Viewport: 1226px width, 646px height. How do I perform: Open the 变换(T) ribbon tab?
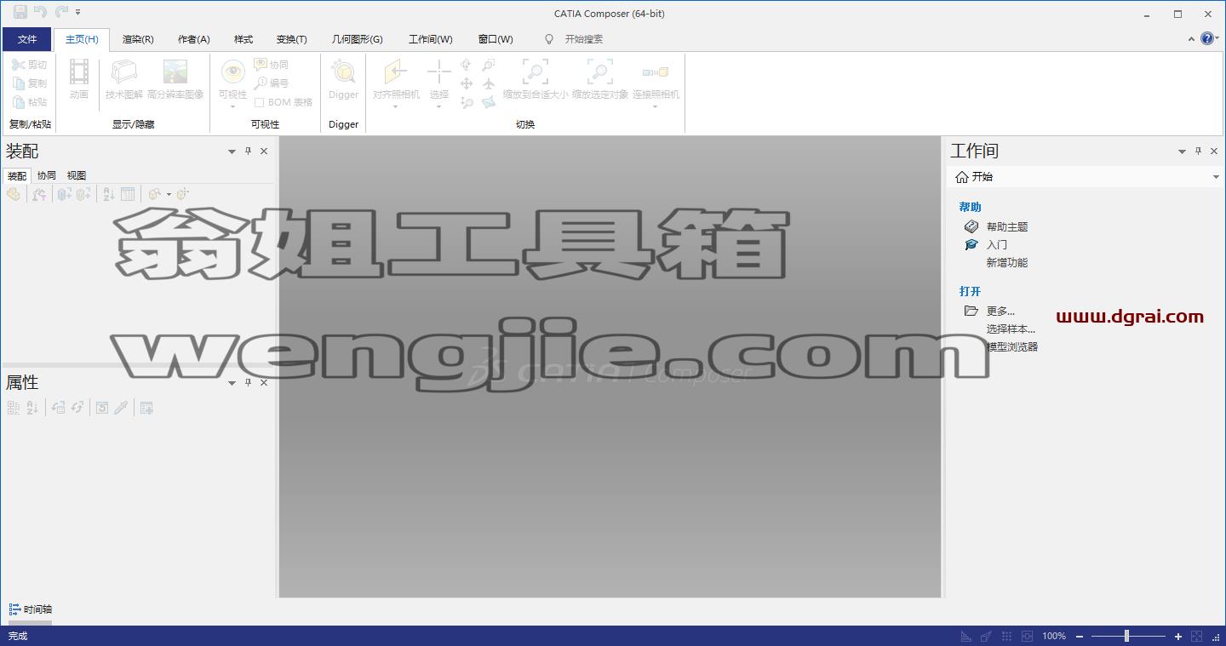(291, 39)
